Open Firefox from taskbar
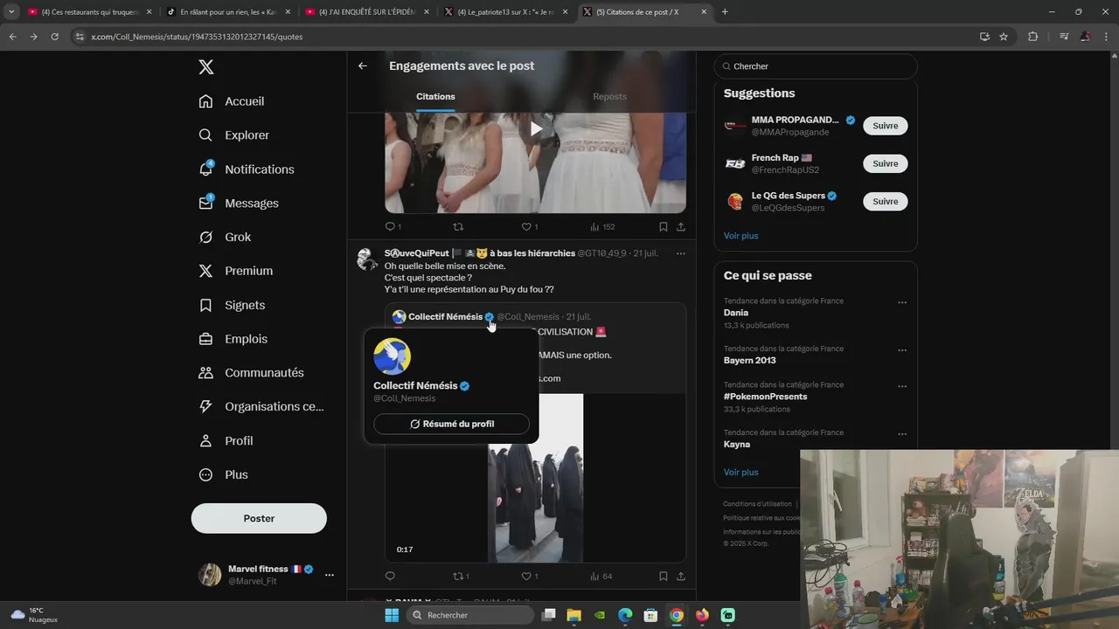 (x=702, y=615)
